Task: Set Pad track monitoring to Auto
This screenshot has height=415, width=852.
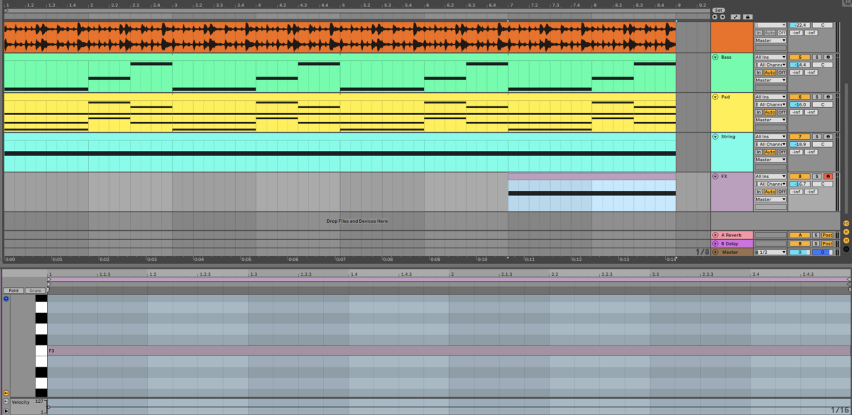Action: [770, 112]
